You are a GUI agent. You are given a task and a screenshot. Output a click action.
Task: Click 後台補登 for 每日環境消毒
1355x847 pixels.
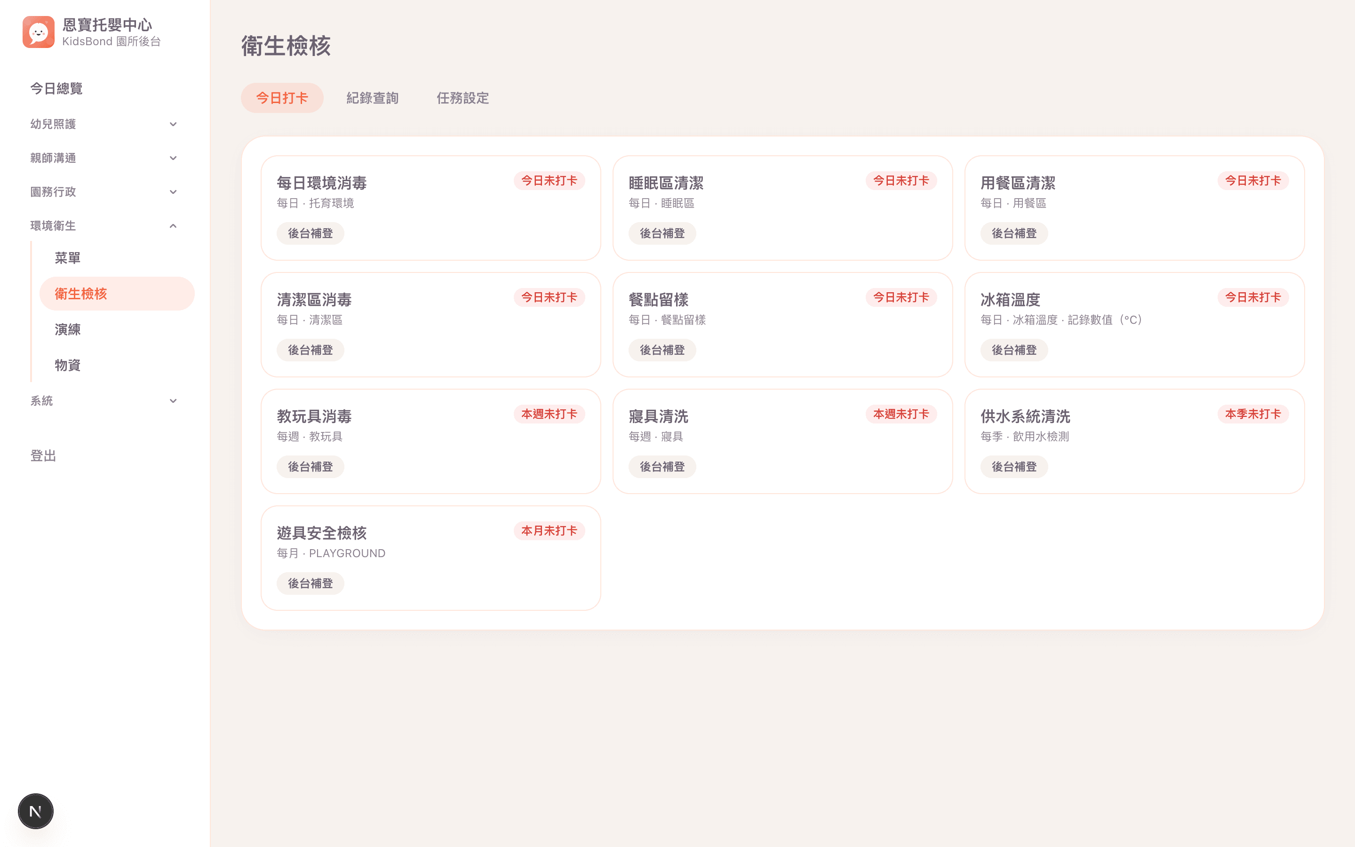pos(310,233)
